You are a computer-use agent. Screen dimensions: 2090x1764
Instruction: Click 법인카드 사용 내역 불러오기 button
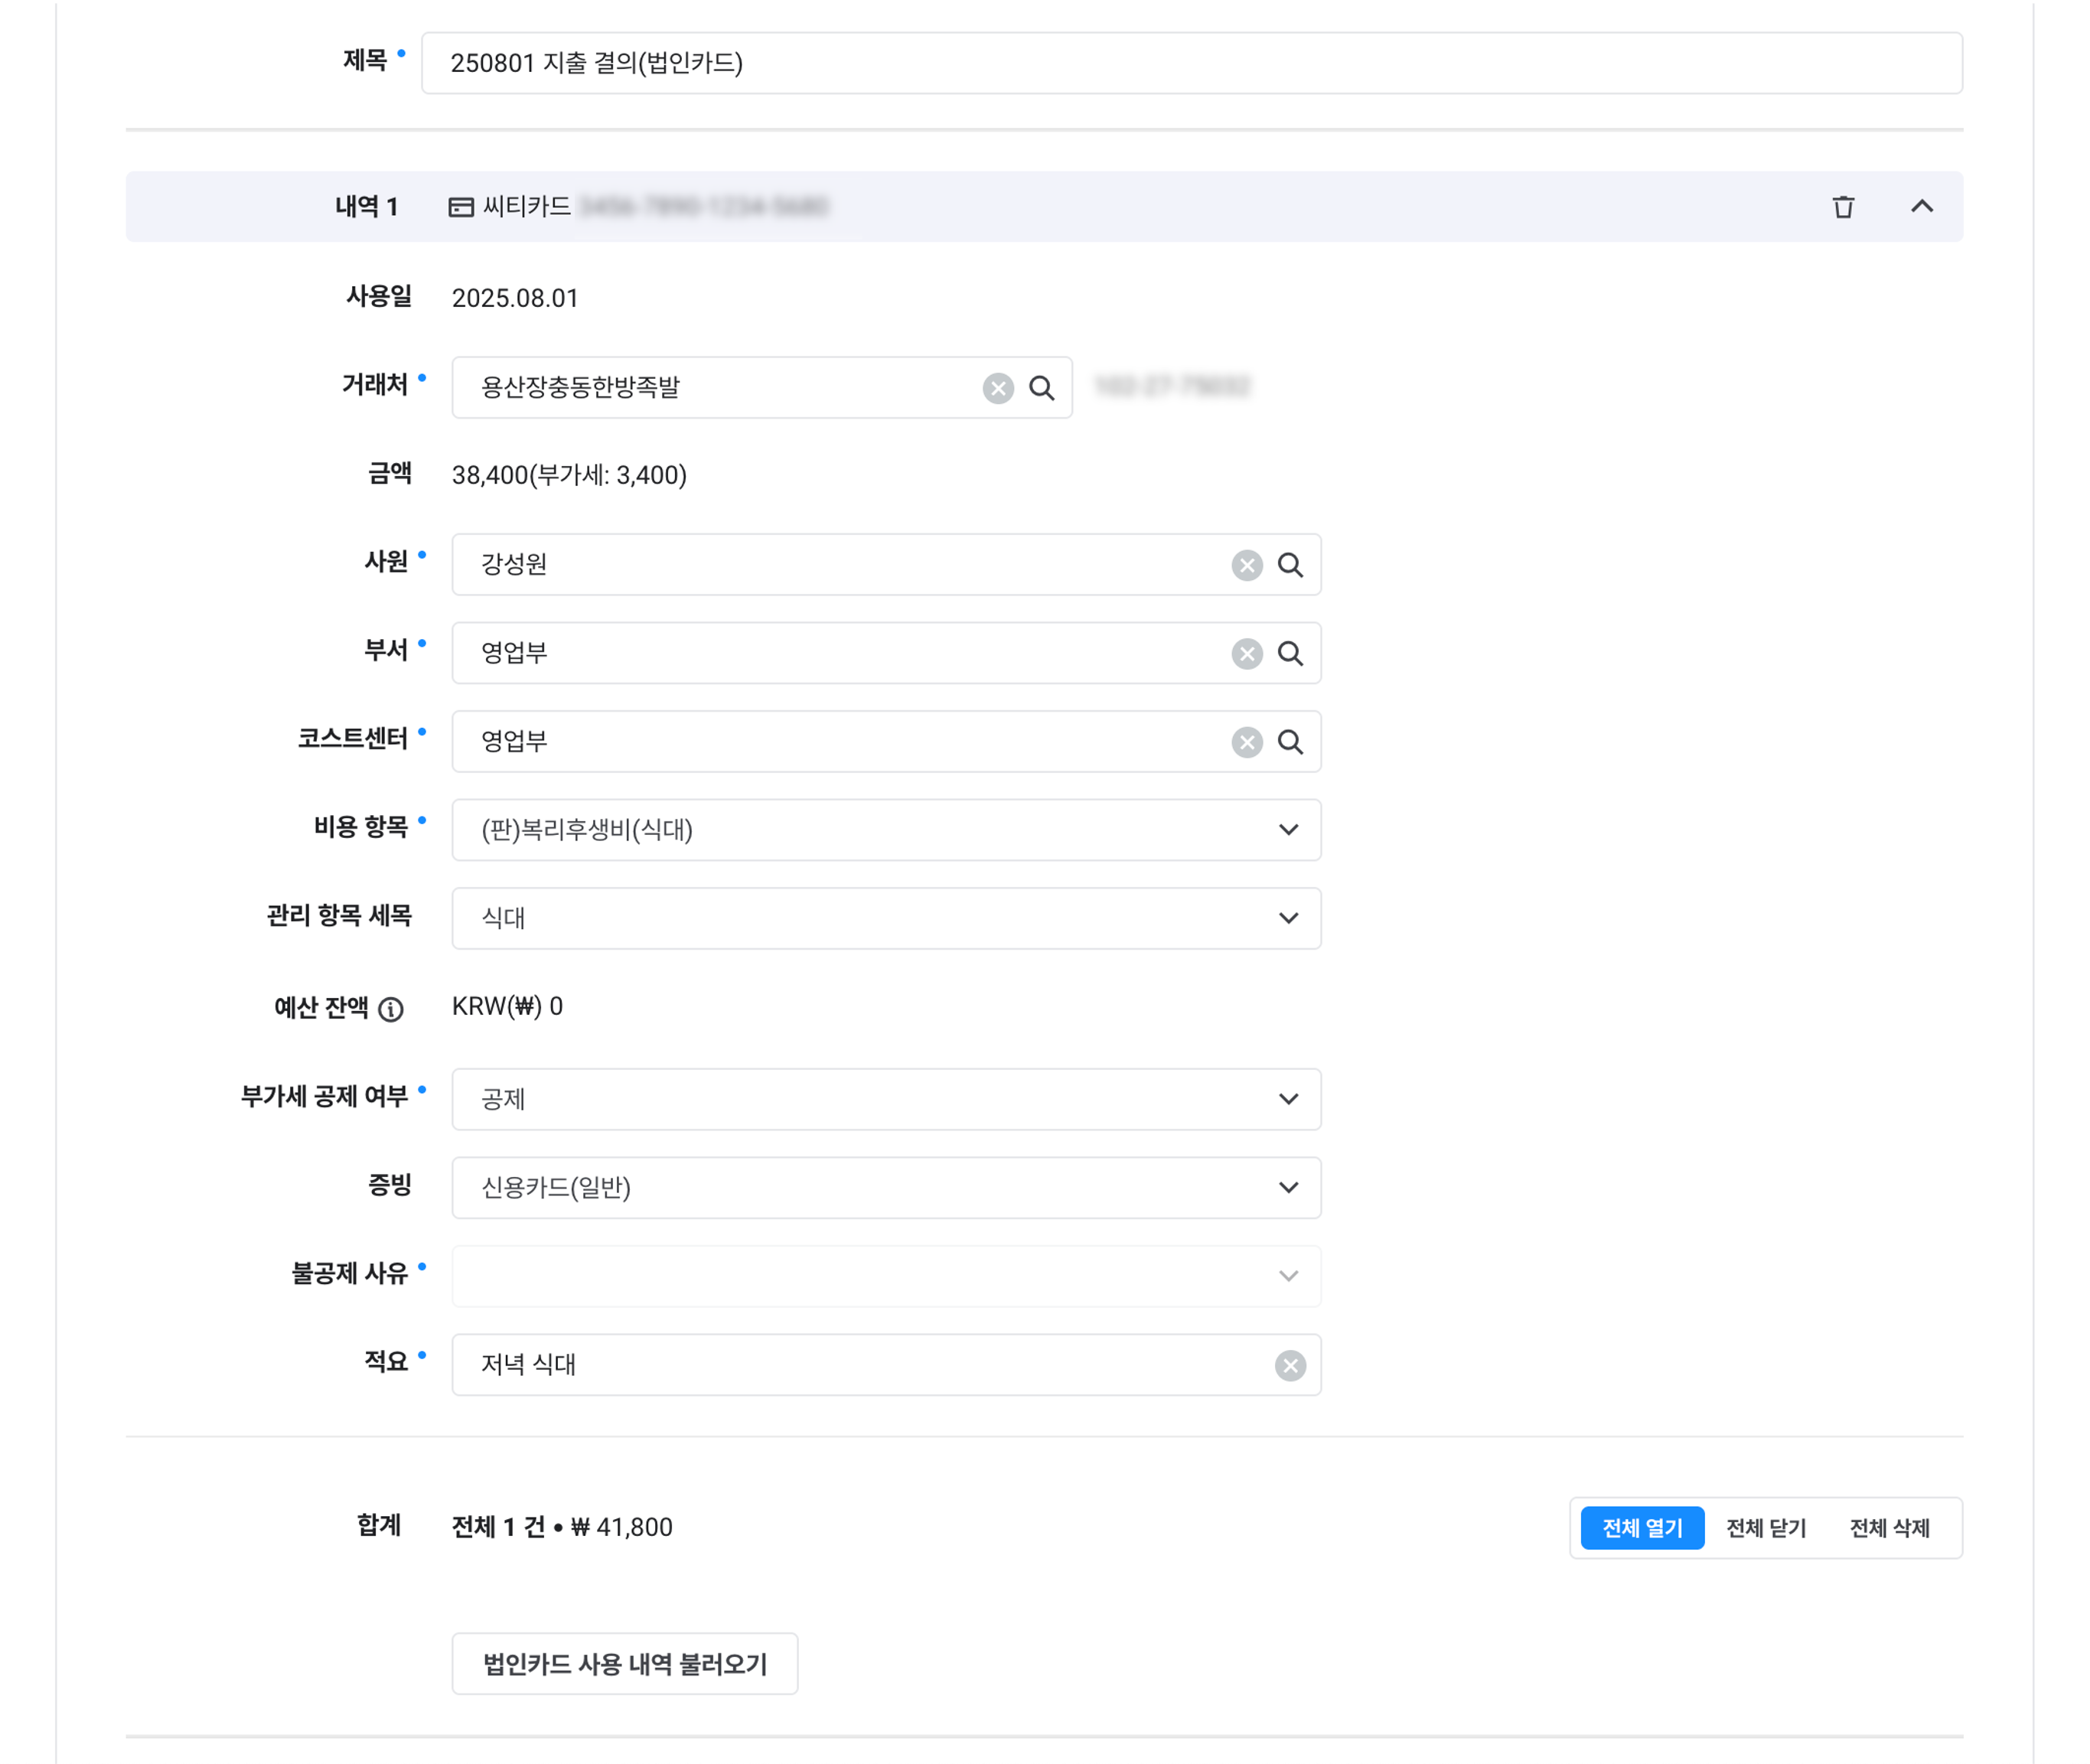pyautogui.click(x=625, y=1664)
